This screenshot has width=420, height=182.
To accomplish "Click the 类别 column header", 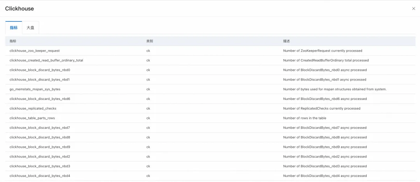I will pos(149,41).
